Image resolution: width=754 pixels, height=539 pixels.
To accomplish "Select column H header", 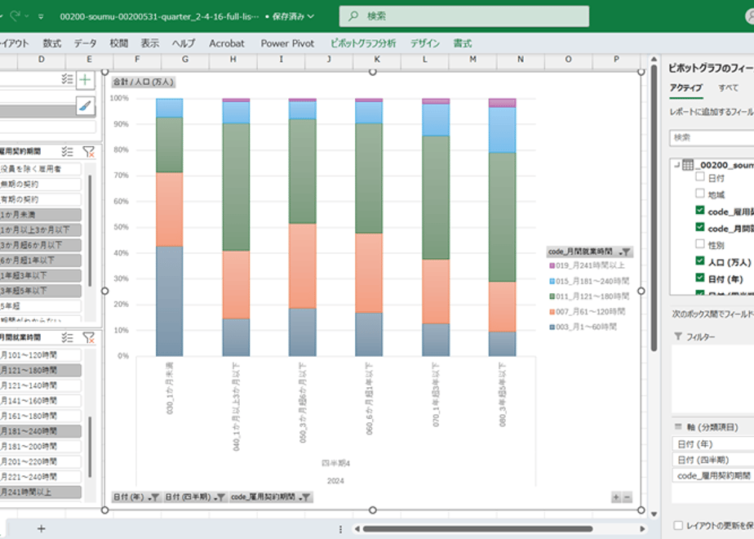I will tap(233, 59).
